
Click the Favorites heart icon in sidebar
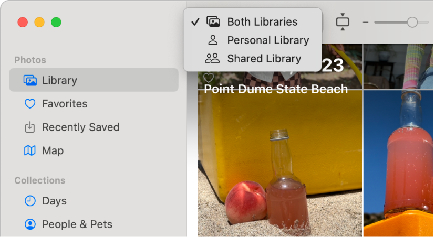[30, 104]
